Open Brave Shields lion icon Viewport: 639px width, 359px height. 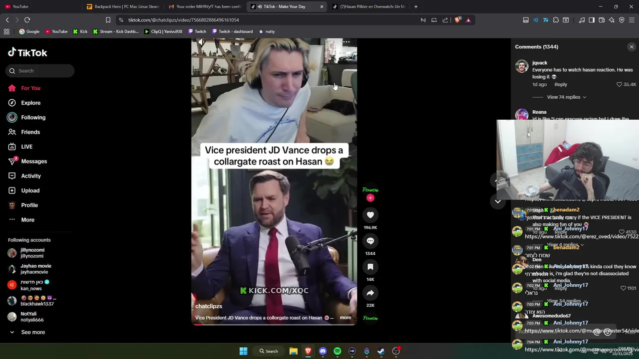(x=457, y=20)
